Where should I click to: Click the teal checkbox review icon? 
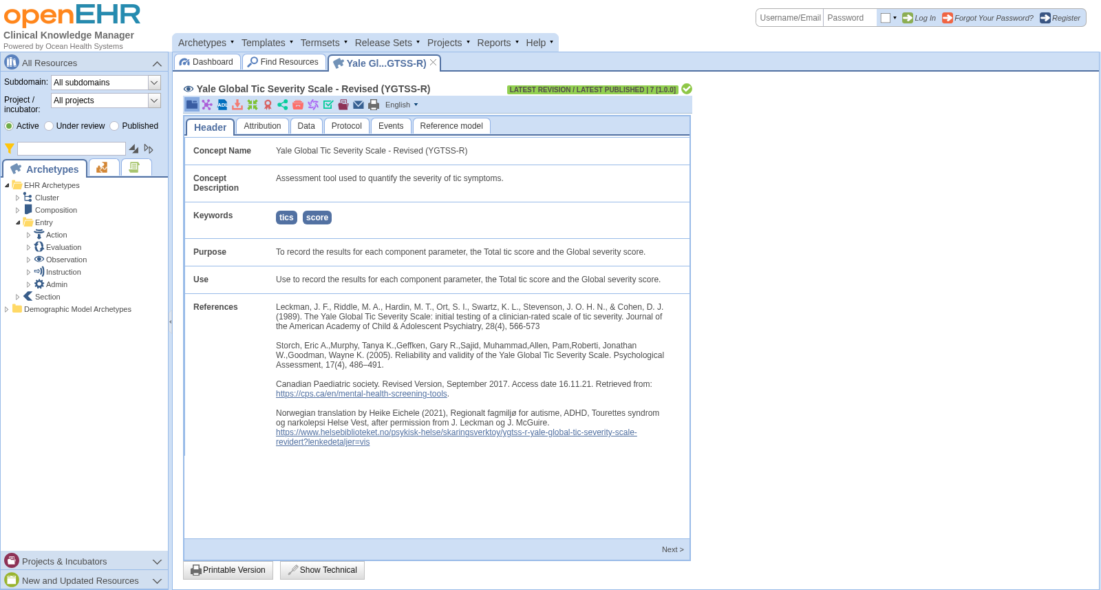328,105
